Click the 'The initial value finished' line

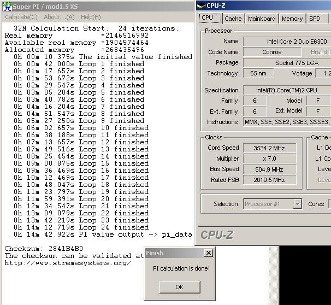(x=103, y=57)
